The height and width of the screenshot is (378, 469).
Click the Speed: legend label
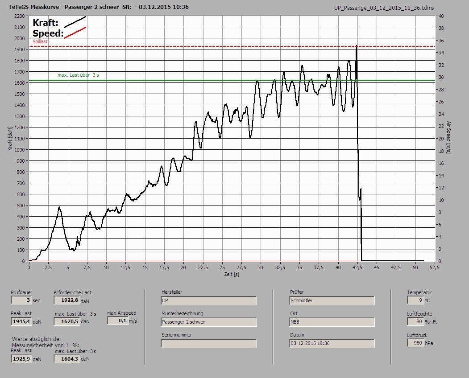pos(48,33)
